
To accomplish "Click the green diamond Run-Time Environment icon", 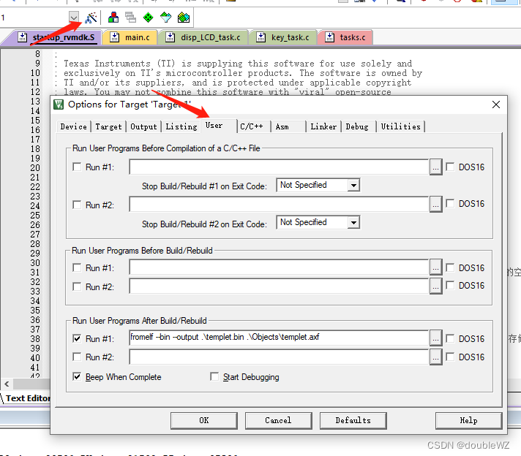I will (148, 18).
